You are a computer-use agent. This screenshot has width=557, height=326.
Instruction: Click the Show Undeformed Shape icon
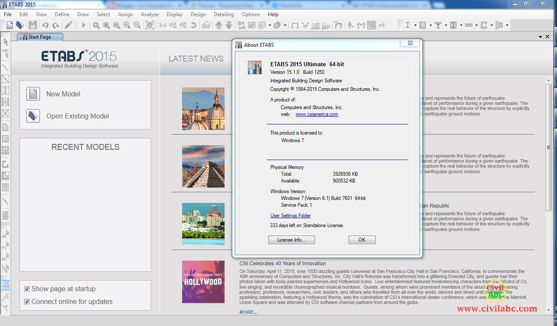[x=295, y=25]
